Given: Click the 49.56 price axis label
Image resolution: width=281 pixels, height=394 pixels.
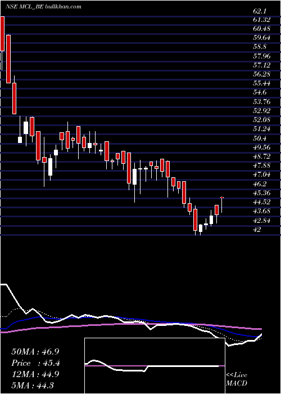Looking at the screenshot, I should click(x=261, y=147).
